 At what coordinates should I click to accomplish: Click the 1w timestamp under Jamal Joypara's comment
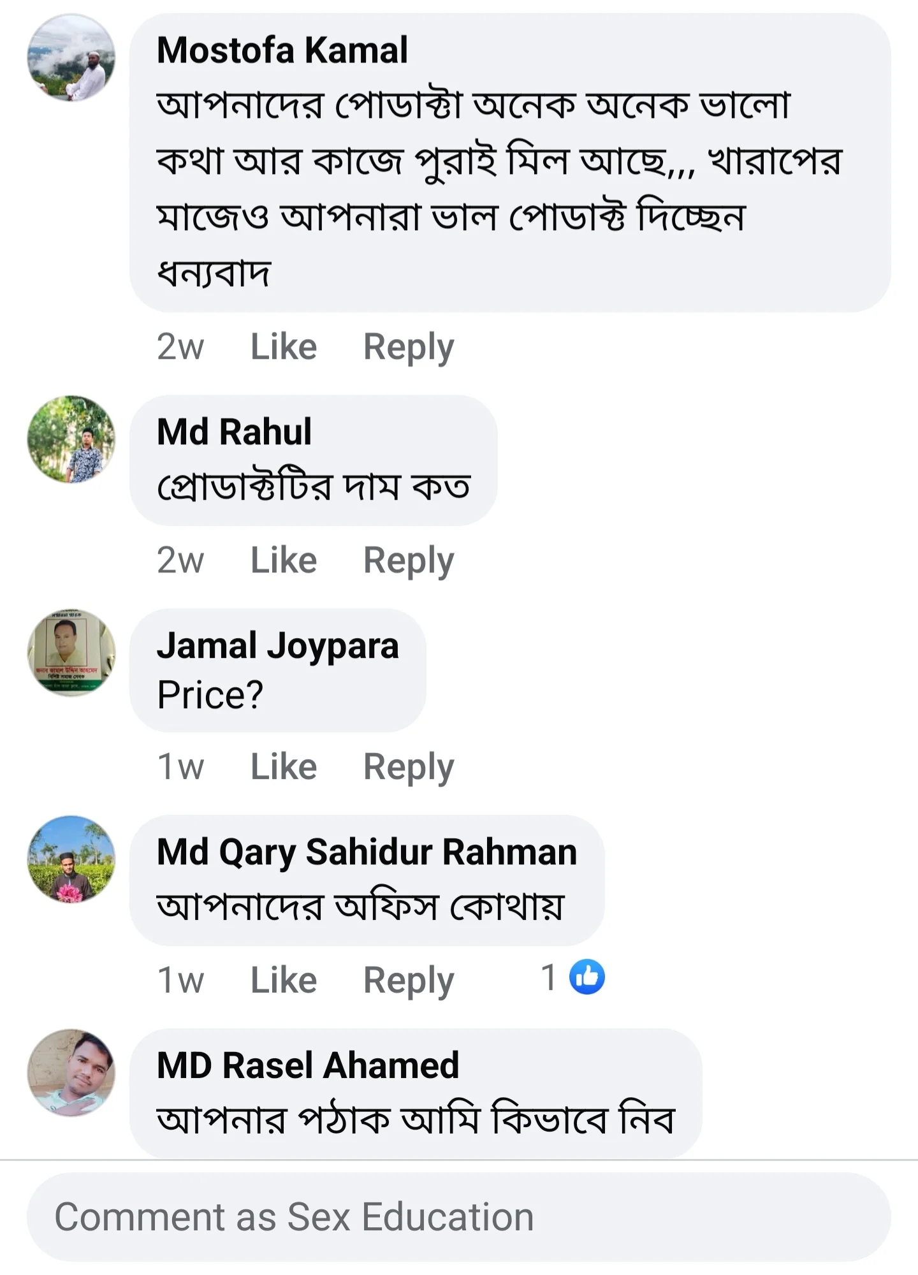[x=182, y=766]
